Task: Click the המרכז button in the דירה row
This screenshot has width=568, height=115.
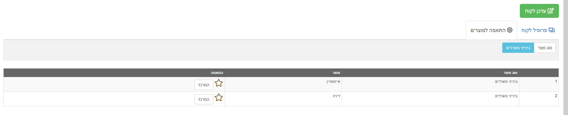Action: [204, 99]
